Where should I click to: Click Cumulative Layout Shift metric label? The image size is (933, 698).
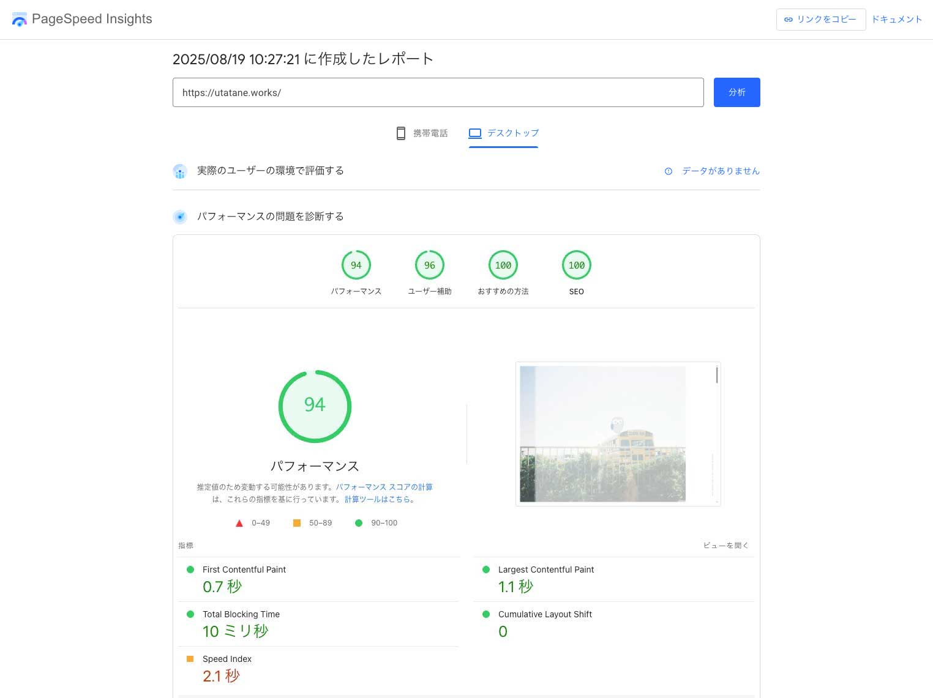point(545,614)
